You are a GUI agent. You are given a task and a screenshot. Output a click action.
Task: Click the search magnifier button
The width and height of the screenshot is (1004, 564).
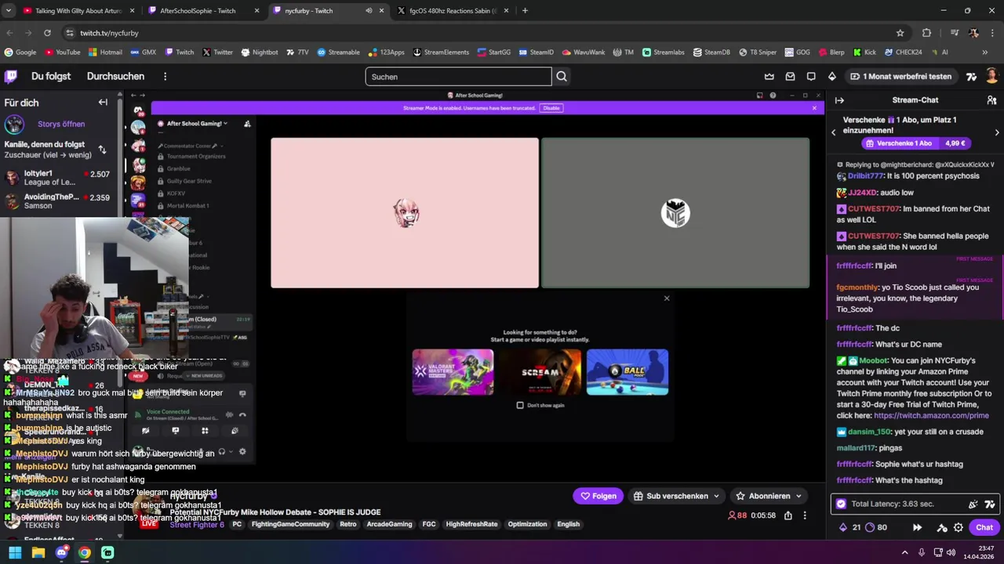click(x=562, y=76)
